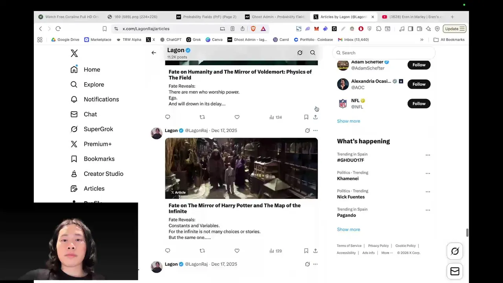Open the Brave Rewards triangle icon
Viewport: 503px width, 283px height.
pyautogui.click(x=263, y=29)
